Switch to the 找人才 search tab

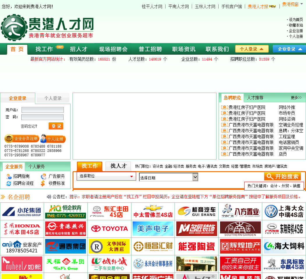click(118, 166)
